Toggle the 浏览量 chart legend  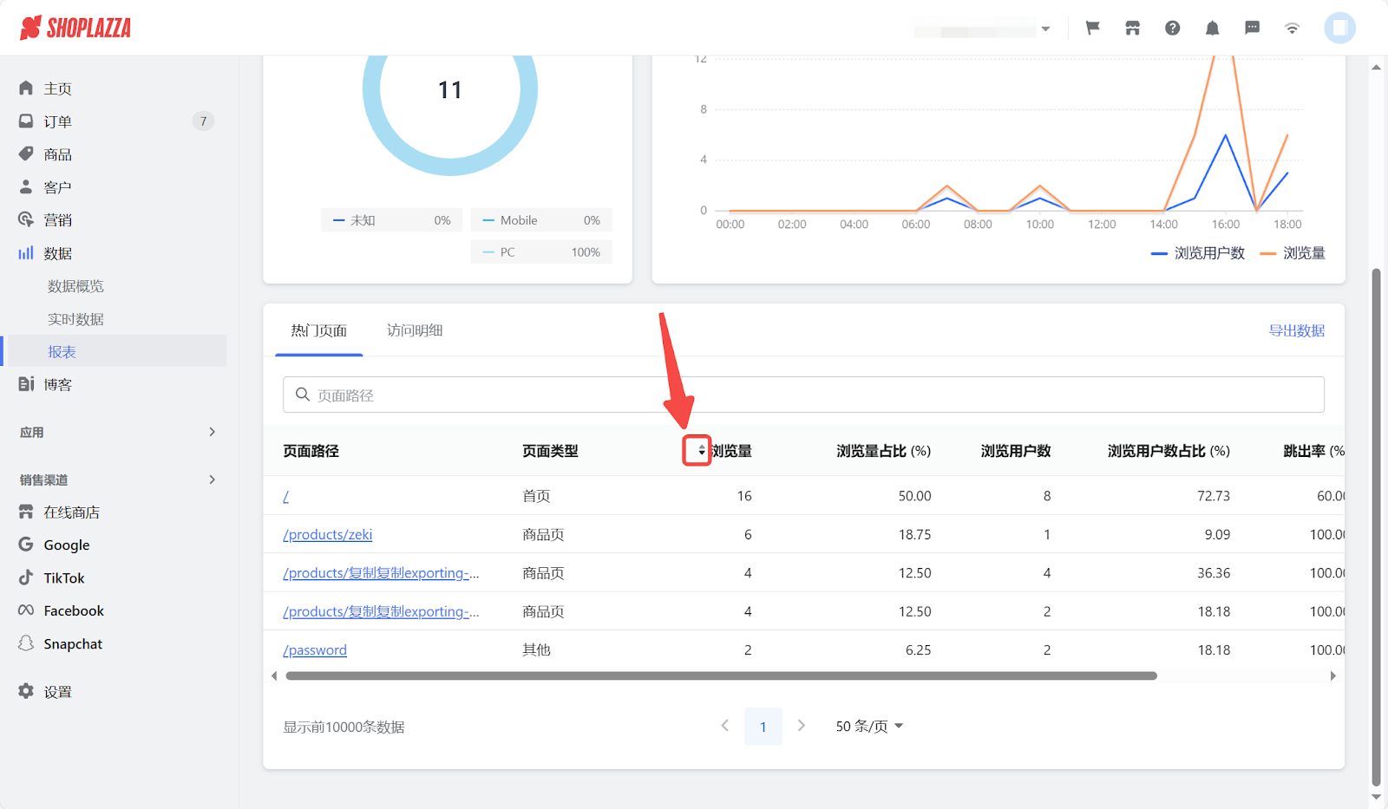click(x=1293, y=253)
